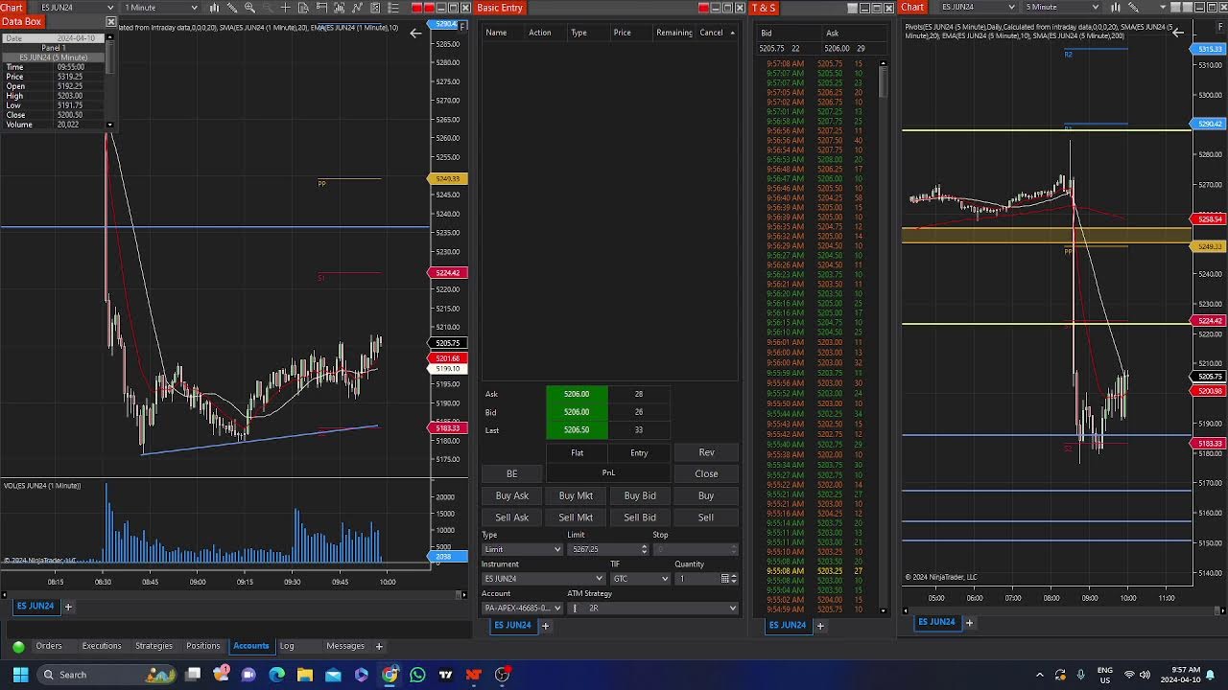Open Microsoft Edge from taskbar
The height and width of the screenshot is (690, 1228).
click(276, 675)
